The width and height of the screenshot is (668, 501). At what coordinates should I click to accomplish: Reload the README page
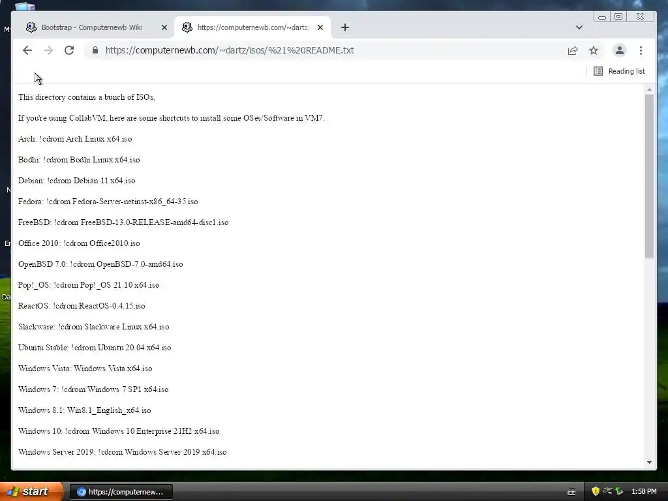[x=69, y=50]
